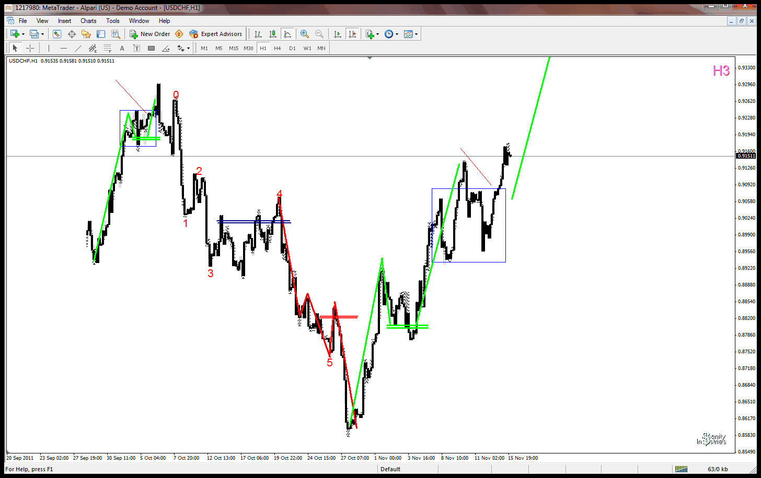Click the 0.91511 current price label
Screen dimensions: 761x478
click(746, 156)
